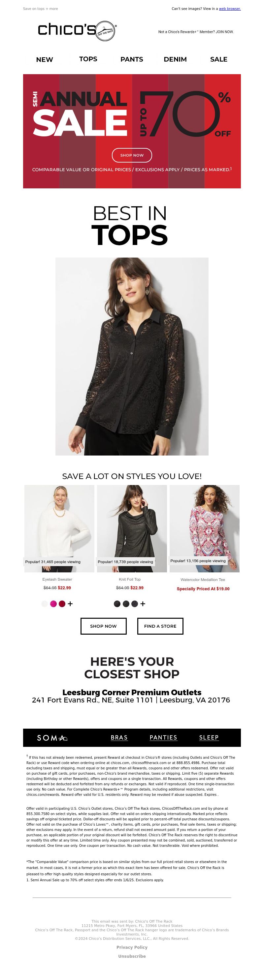Select the SALE navigation item
The image size is (264, 967).
(219, 59)
